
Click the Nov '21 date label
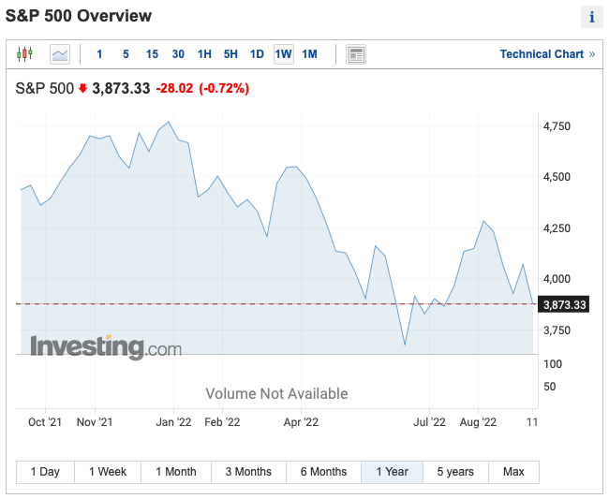tap(95, 422)
